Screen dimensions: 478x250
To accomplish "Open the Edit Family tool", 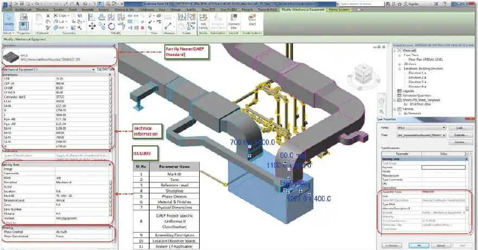I will (x=203, y=21).
